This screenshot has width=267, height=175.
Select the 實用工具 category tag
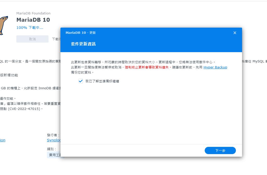[54, 155]
